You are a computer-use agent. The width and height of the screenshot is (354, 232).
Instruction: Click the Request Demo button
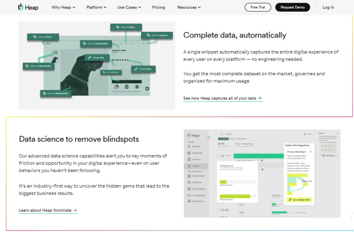coord(292,7)
